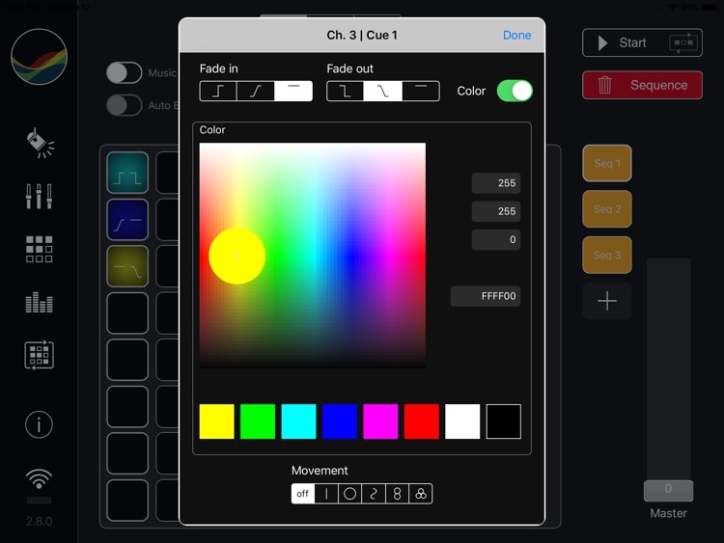Tap the Master fader handle
This screenshot has width=724, height=543.
(x=668, y=490)
